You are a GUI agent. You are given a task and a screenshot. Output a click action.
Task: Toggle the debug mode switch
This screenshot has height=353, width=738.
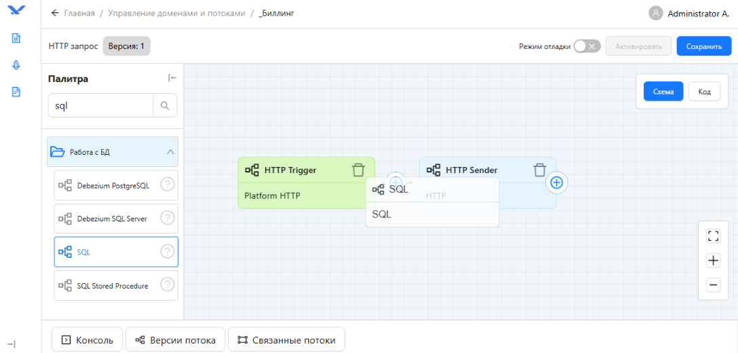click(586, 46)
